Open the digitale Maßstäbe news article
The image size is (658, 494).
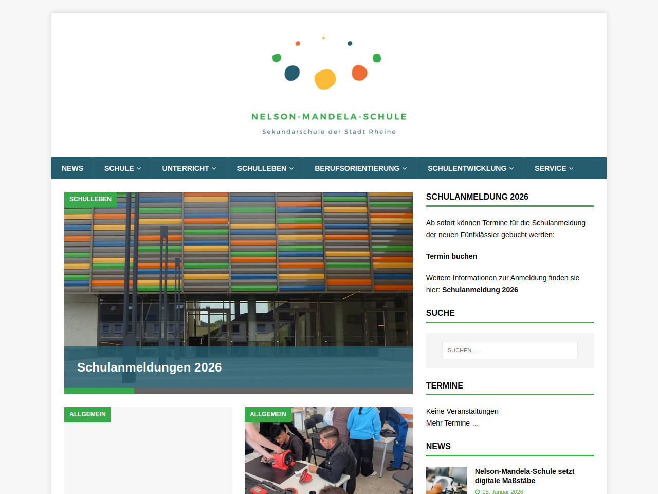[x=524, y=476]
